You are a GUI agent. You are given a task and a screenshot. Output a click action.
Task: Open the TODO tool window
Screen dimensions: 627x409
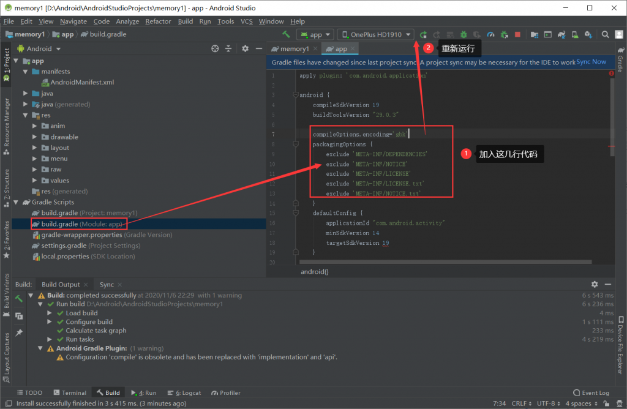(29, 393)
